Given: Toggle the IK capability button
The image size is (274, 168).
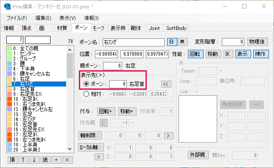Looking at the screenshot, I should click(x=228, y=54).
